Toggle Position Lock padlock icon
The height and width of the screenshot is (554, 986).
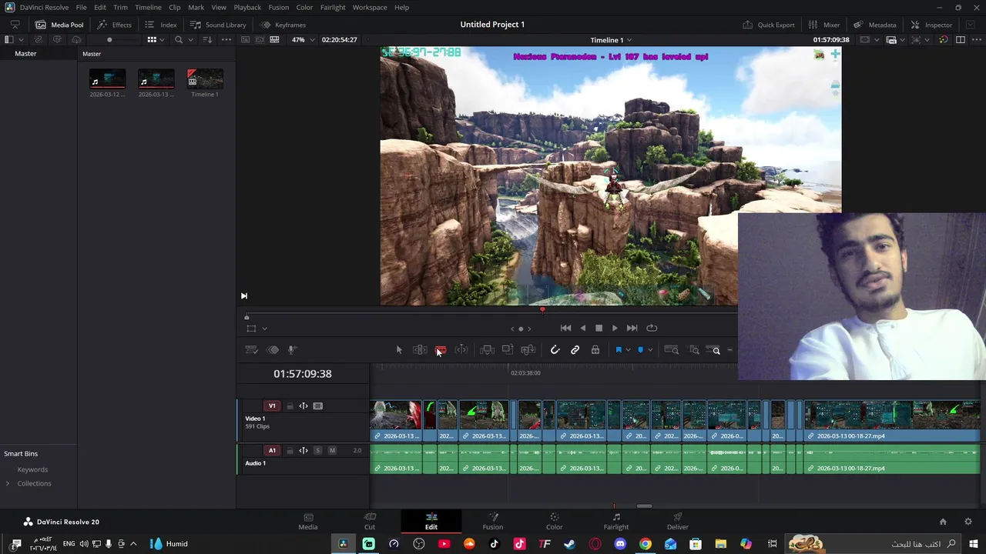(x=595, y=350)
